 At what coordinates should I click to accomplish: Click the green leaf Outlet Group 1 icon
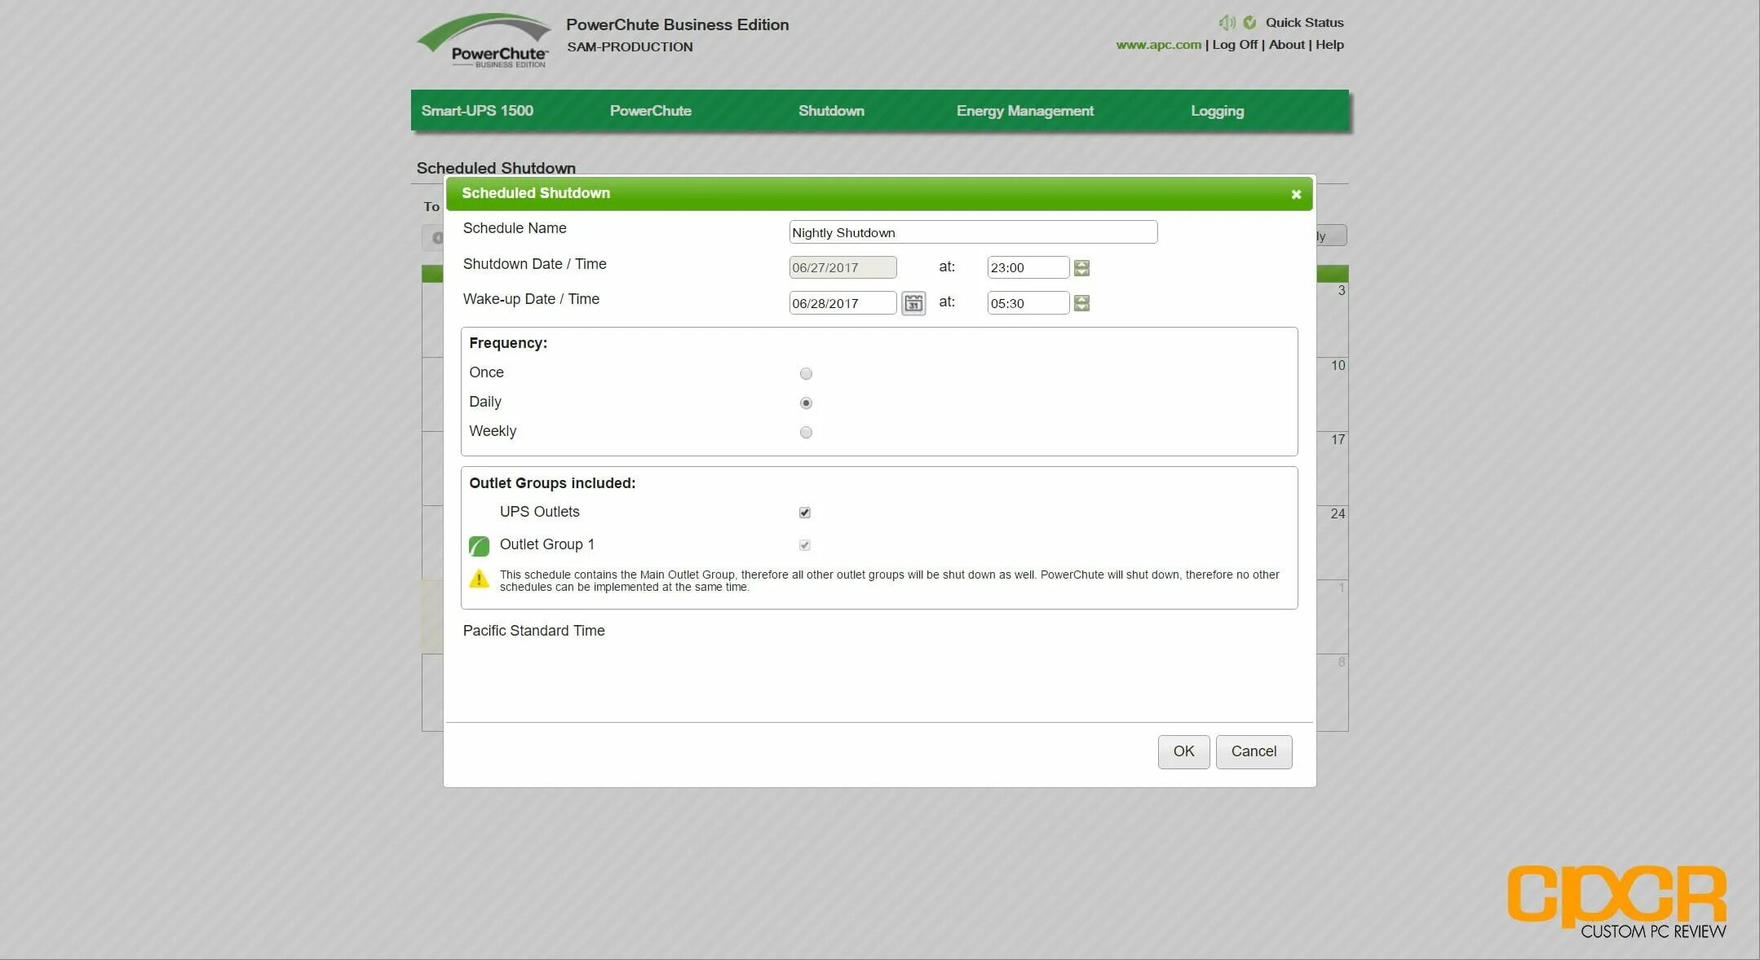(x=479, y=545)
